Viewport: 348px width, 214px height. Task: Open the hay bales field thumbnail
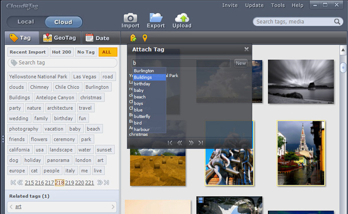pos(158,167)
